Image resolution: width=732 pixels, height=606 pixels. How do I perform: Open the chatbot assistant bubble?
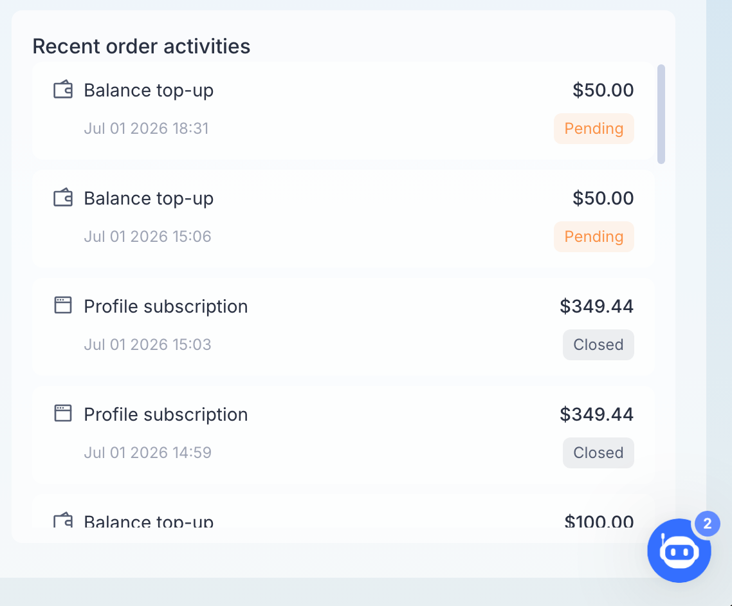point(679,551)
